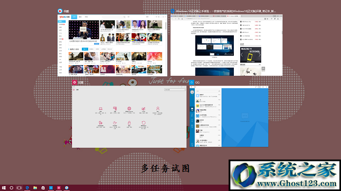
Task: Click the Windows 10 article window title text
Action: pyautogui.click(x=226, y=11)
